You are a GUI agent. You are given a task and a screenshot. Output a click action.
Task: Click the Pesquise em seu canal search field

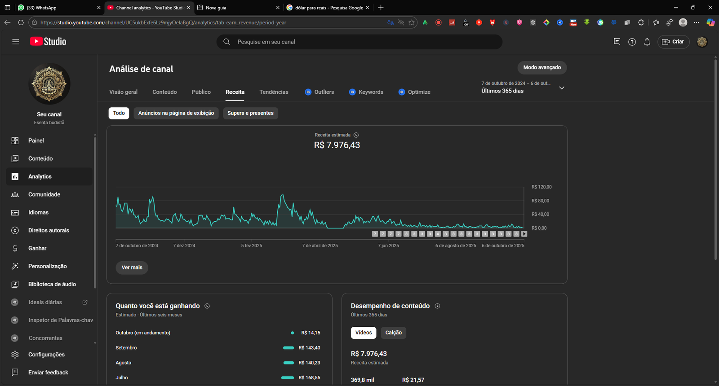pyautogui.click(x=359, y=42)
